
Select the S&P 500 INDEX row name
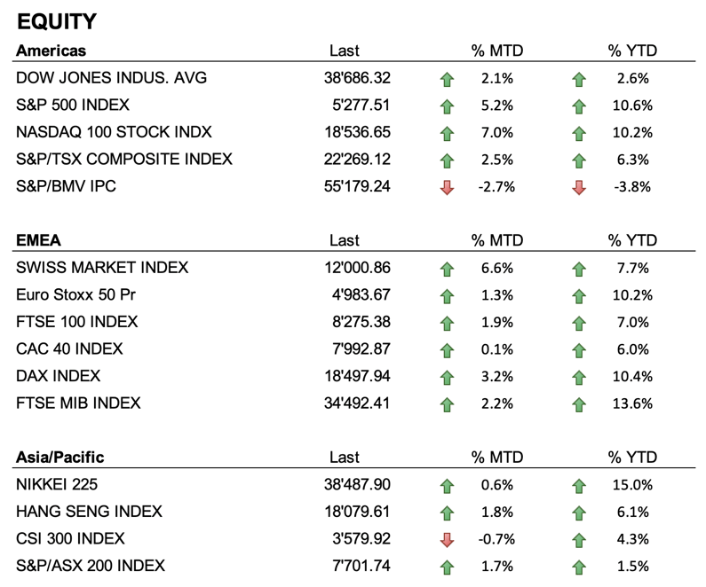73,105
